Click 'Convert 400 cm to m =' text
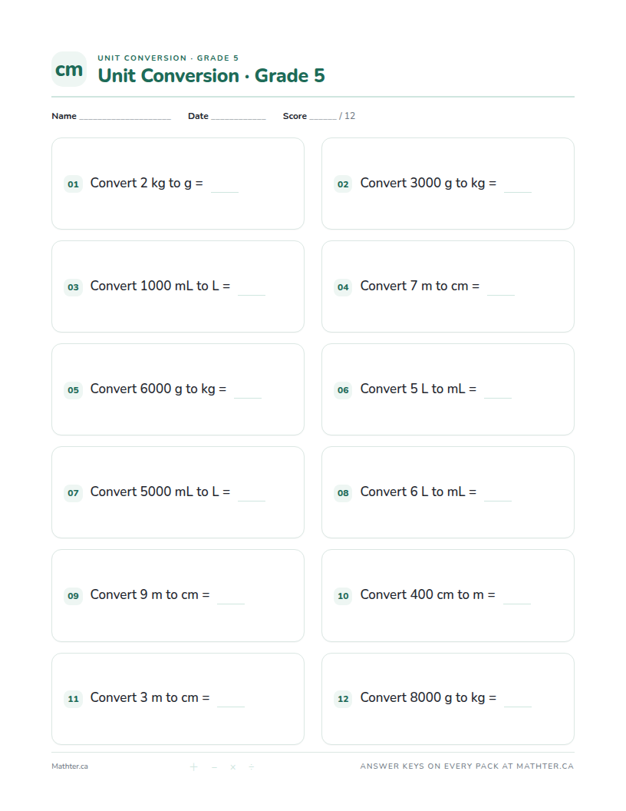 point(427,594)
